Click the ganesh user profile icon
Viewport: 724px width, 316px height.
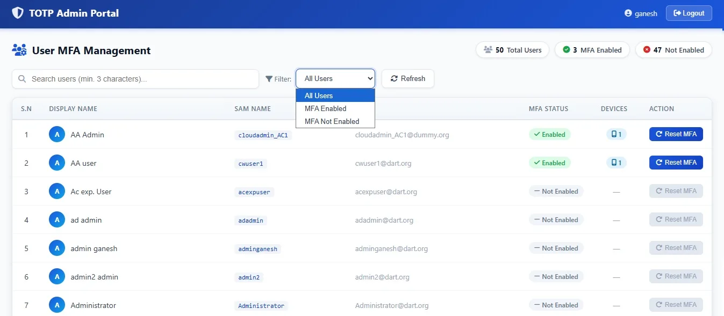[628, 13]
